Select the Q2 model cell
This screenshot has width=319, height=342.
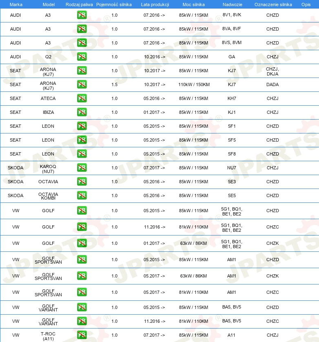point(48,57)
